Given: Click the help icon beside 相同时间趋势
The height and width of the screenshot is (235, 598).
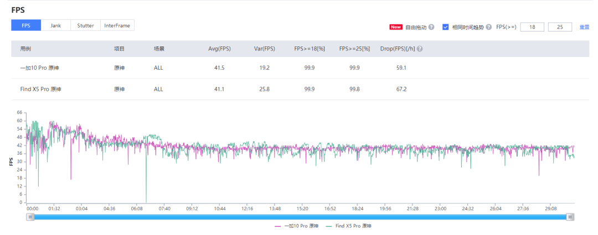Looking at the screenshot, I should pos(488,27).
